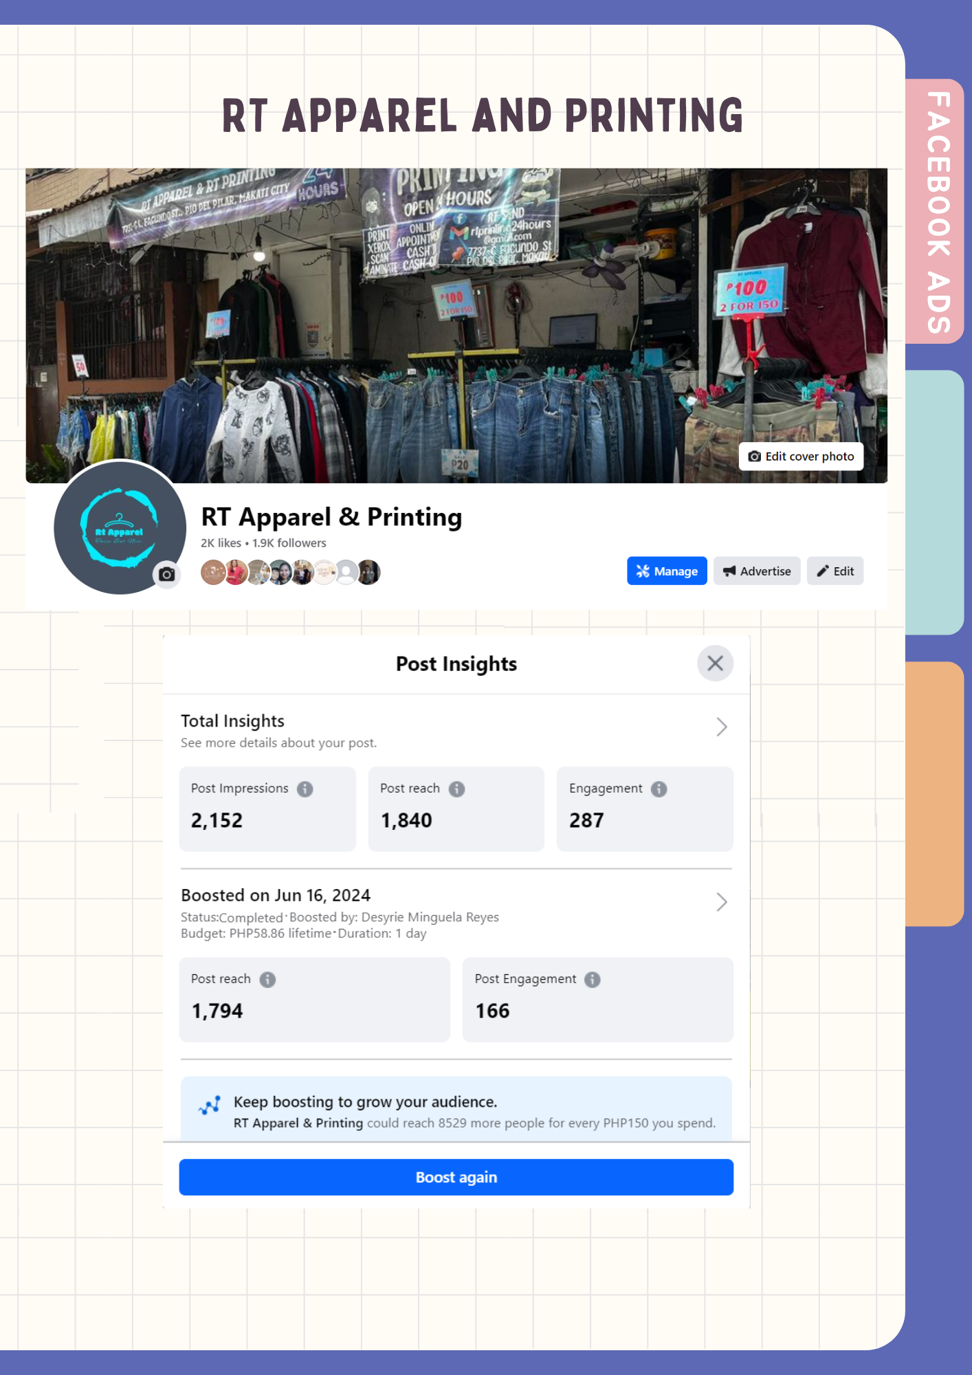Click the Post Insights dialog title

(456, 664)
